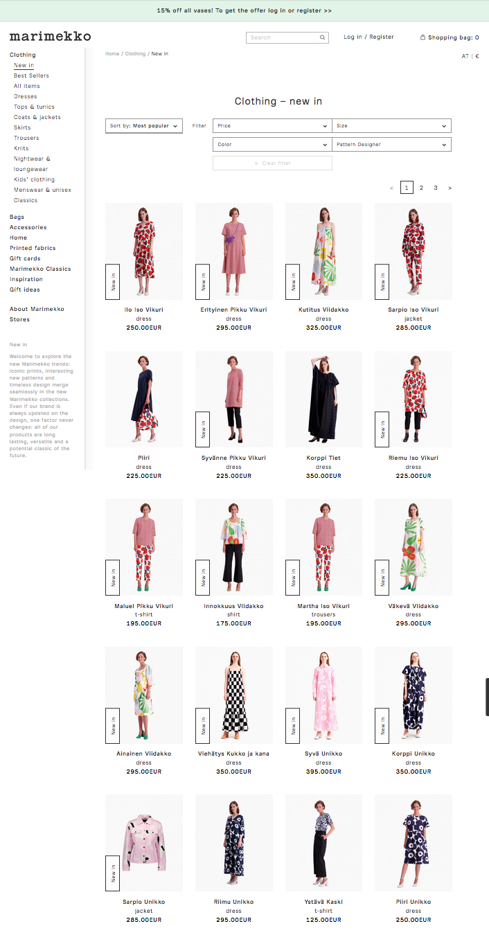Image resolution: width=489 pixels, height=935 pixels.
Task: Open All items category
Action: pyautogui.click(x=27, y=86)
